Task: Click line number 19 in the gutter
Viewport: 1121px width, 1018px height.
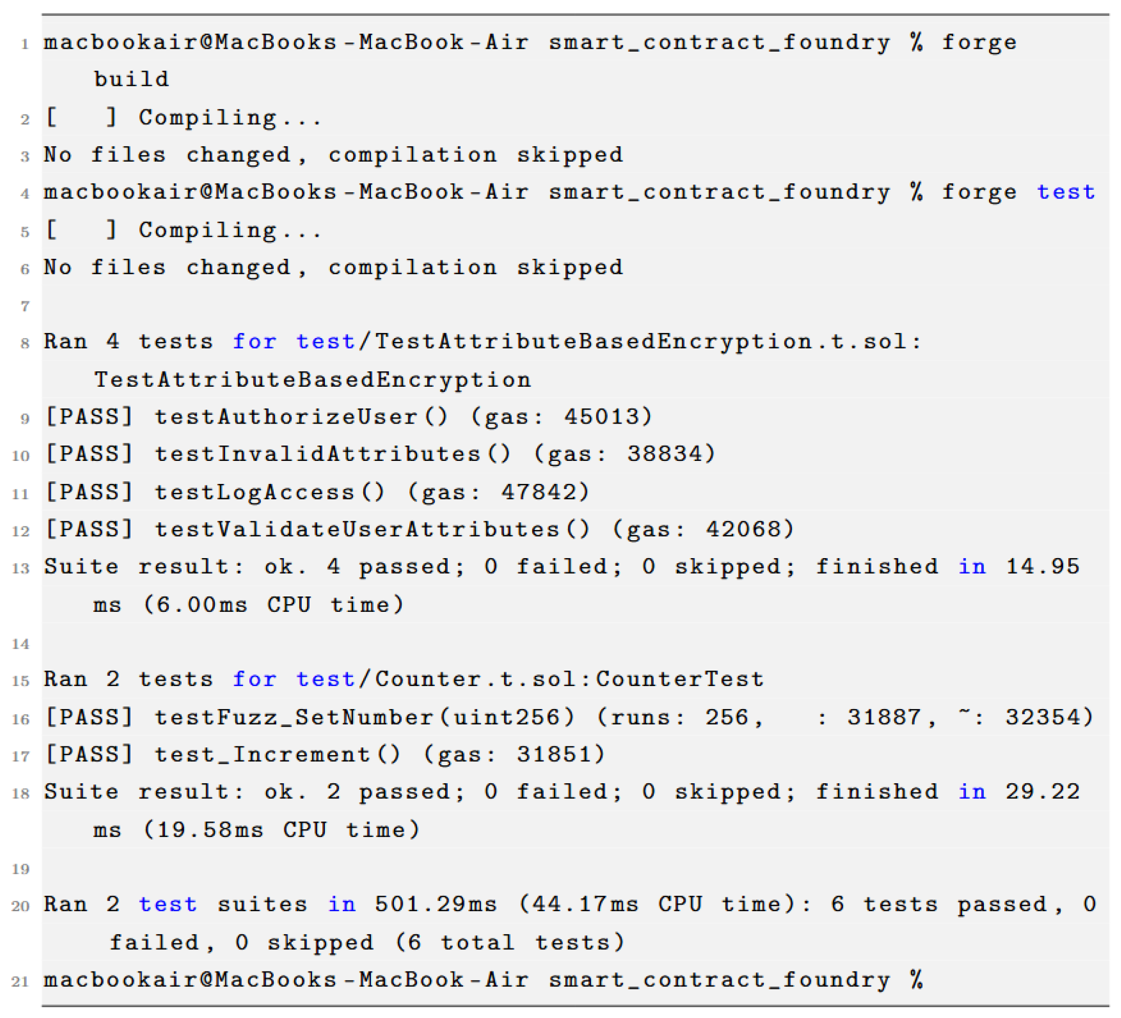Action: point(20,869)
